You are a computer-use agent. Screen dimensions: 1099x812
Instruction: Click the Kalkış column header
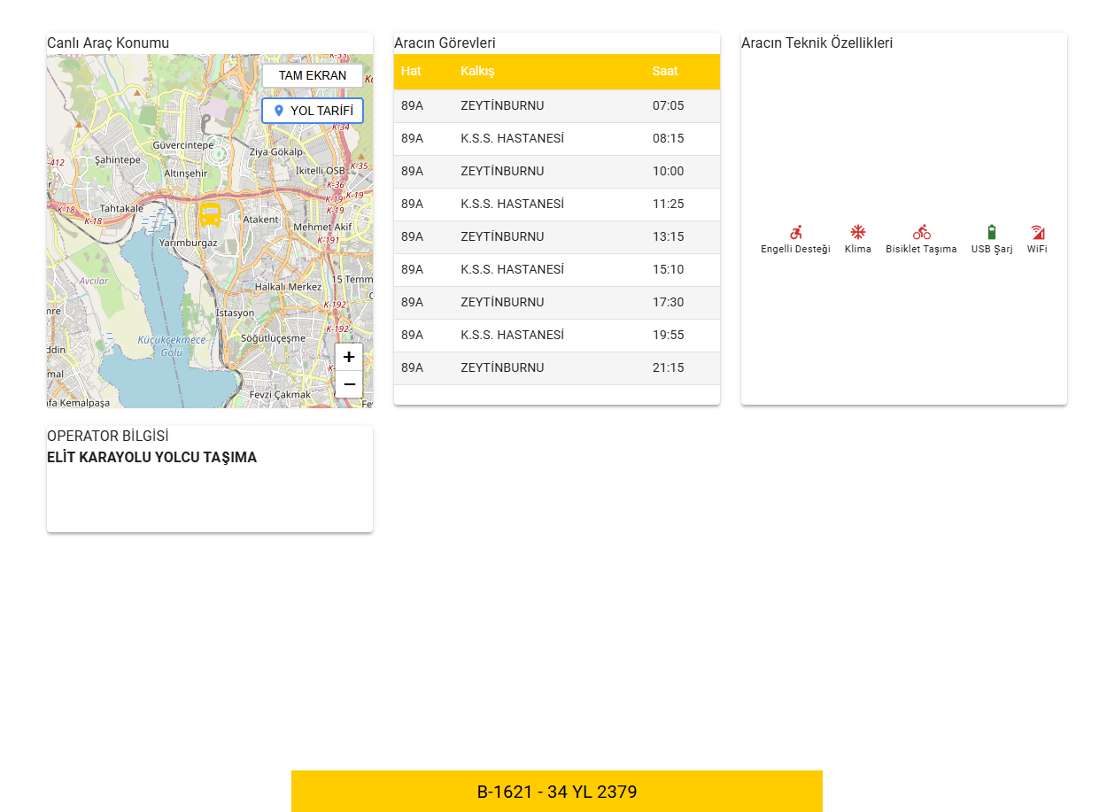click(x=477, y=71)
